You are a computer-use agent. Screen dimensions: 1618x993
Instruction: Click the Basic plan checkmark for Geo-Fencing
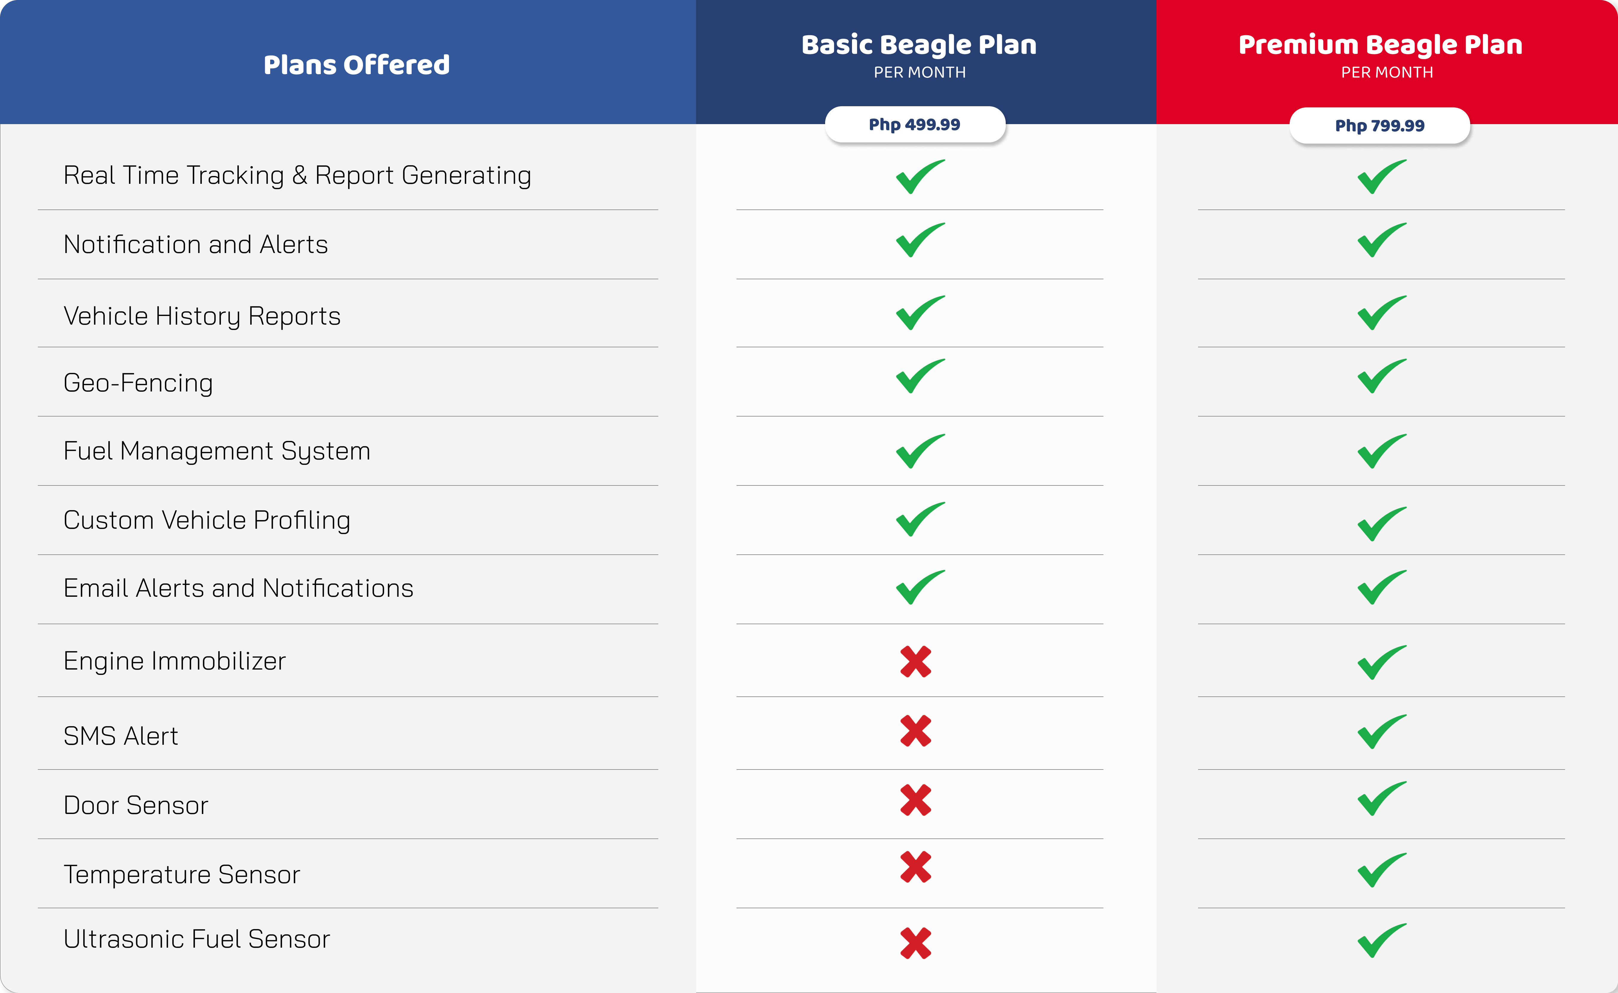[920, 376]
